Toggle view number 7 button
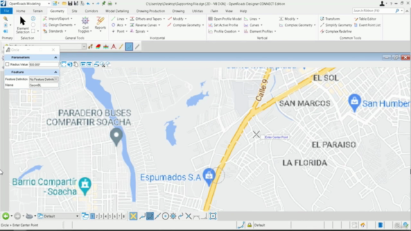 119,216
